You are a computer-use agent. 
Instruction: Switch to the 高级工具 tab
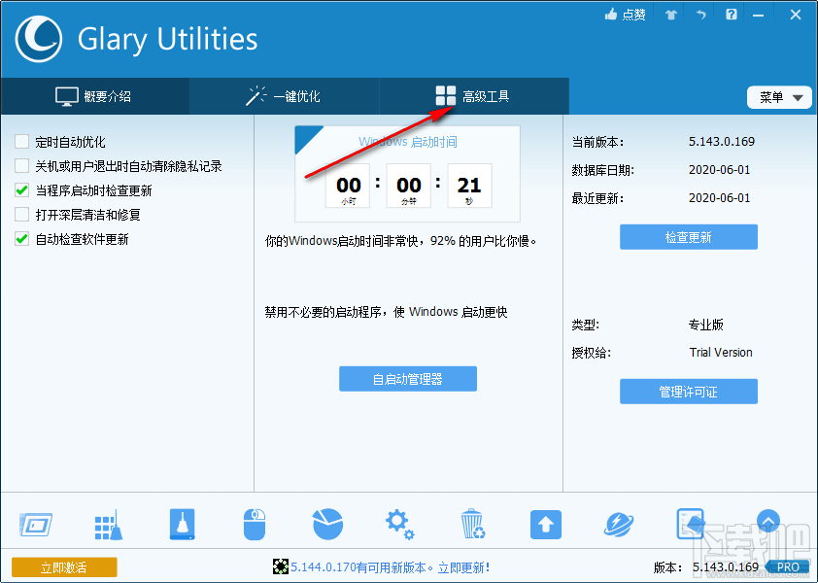pyautogui.click(x=472, y=96)
